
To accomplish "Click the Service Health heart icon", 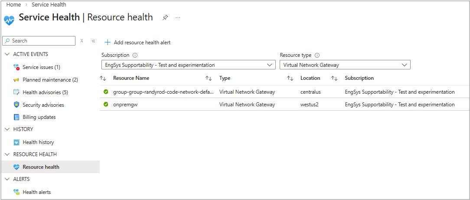I will coord(9,20).
